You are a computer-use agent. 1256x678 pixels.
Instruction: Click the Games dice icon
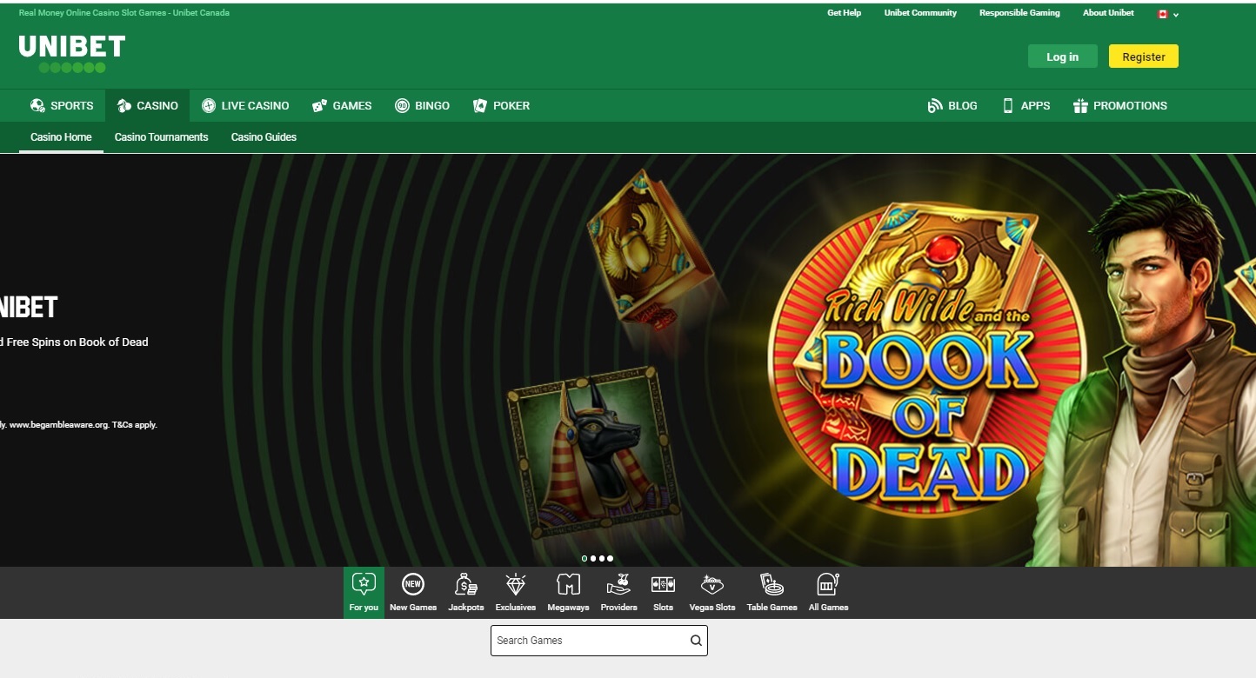(x=319, y=105)
